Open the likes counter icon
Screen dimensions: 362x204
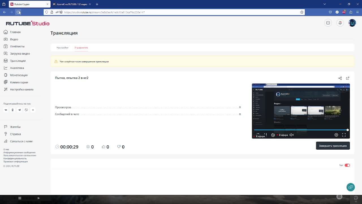point(104,146)
